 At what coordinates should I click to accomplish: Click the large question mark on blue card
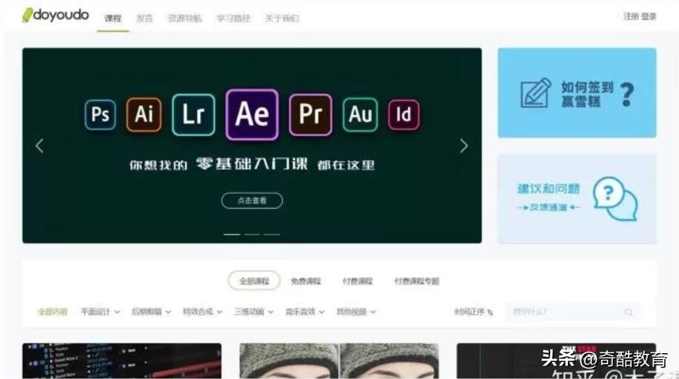pos(626,95)
